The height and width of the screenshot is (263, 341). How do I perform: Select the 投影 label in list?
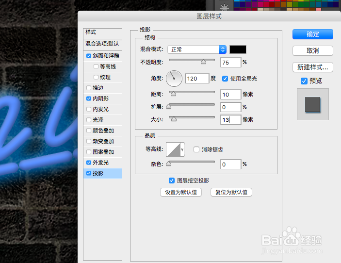tap(98, 173)
